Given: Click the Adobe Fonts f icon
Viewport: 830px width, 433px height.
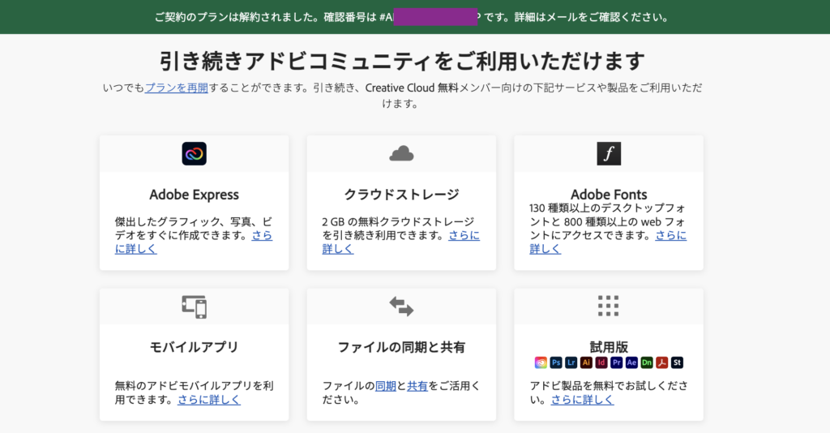Looking at the screenshot, I should [x=609, y=153].
